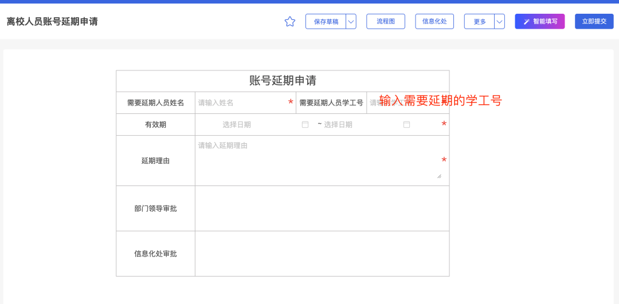
Task: Expand the 保存草稿 dropdown arrow
Action: (x=351, y=22)
